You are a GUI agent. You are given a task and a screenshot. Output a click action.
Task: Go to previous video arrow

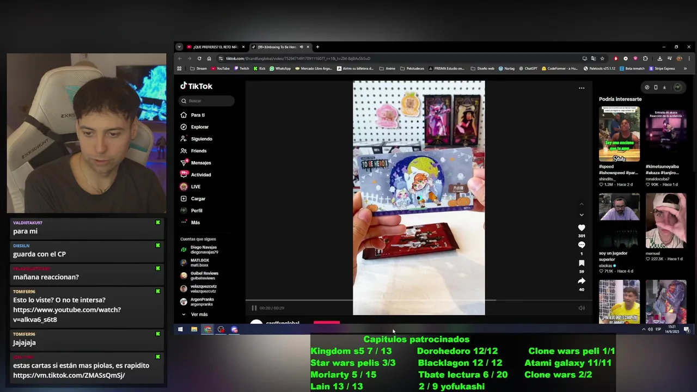coord(582,204)
